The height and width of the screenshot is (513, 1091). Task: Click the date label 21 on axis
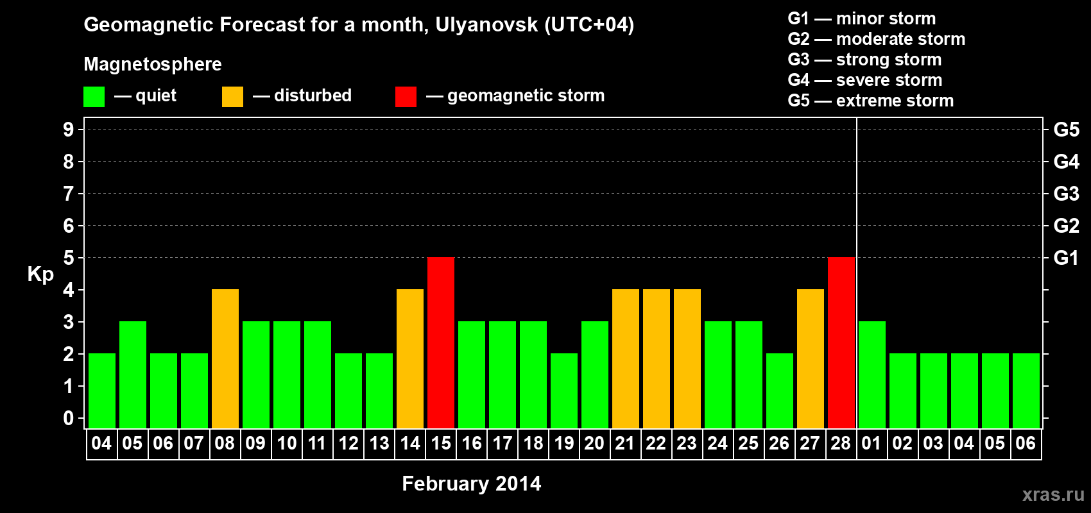point(625,444)
